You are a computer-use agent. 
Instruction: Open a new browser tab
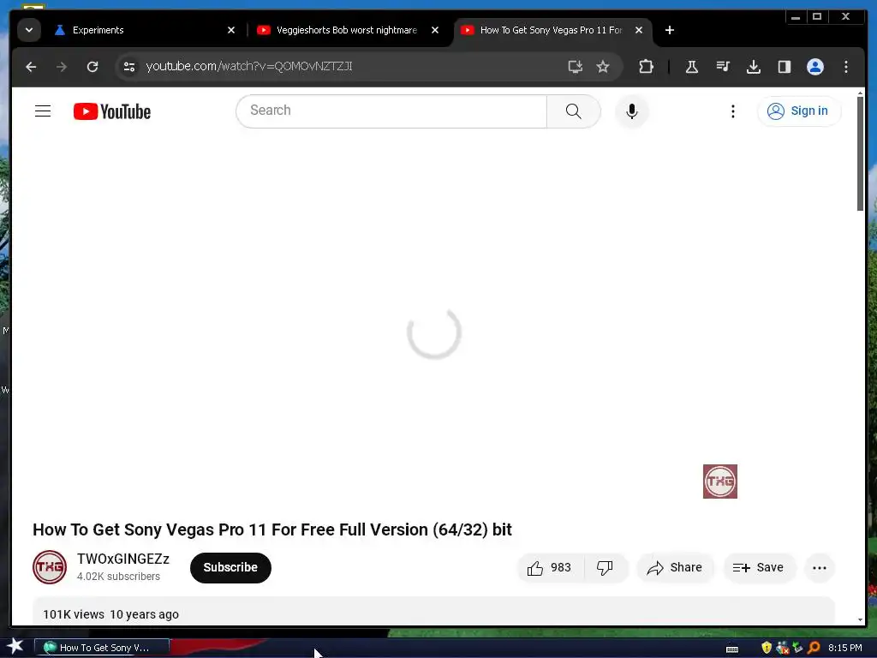(x=670, y=30)
